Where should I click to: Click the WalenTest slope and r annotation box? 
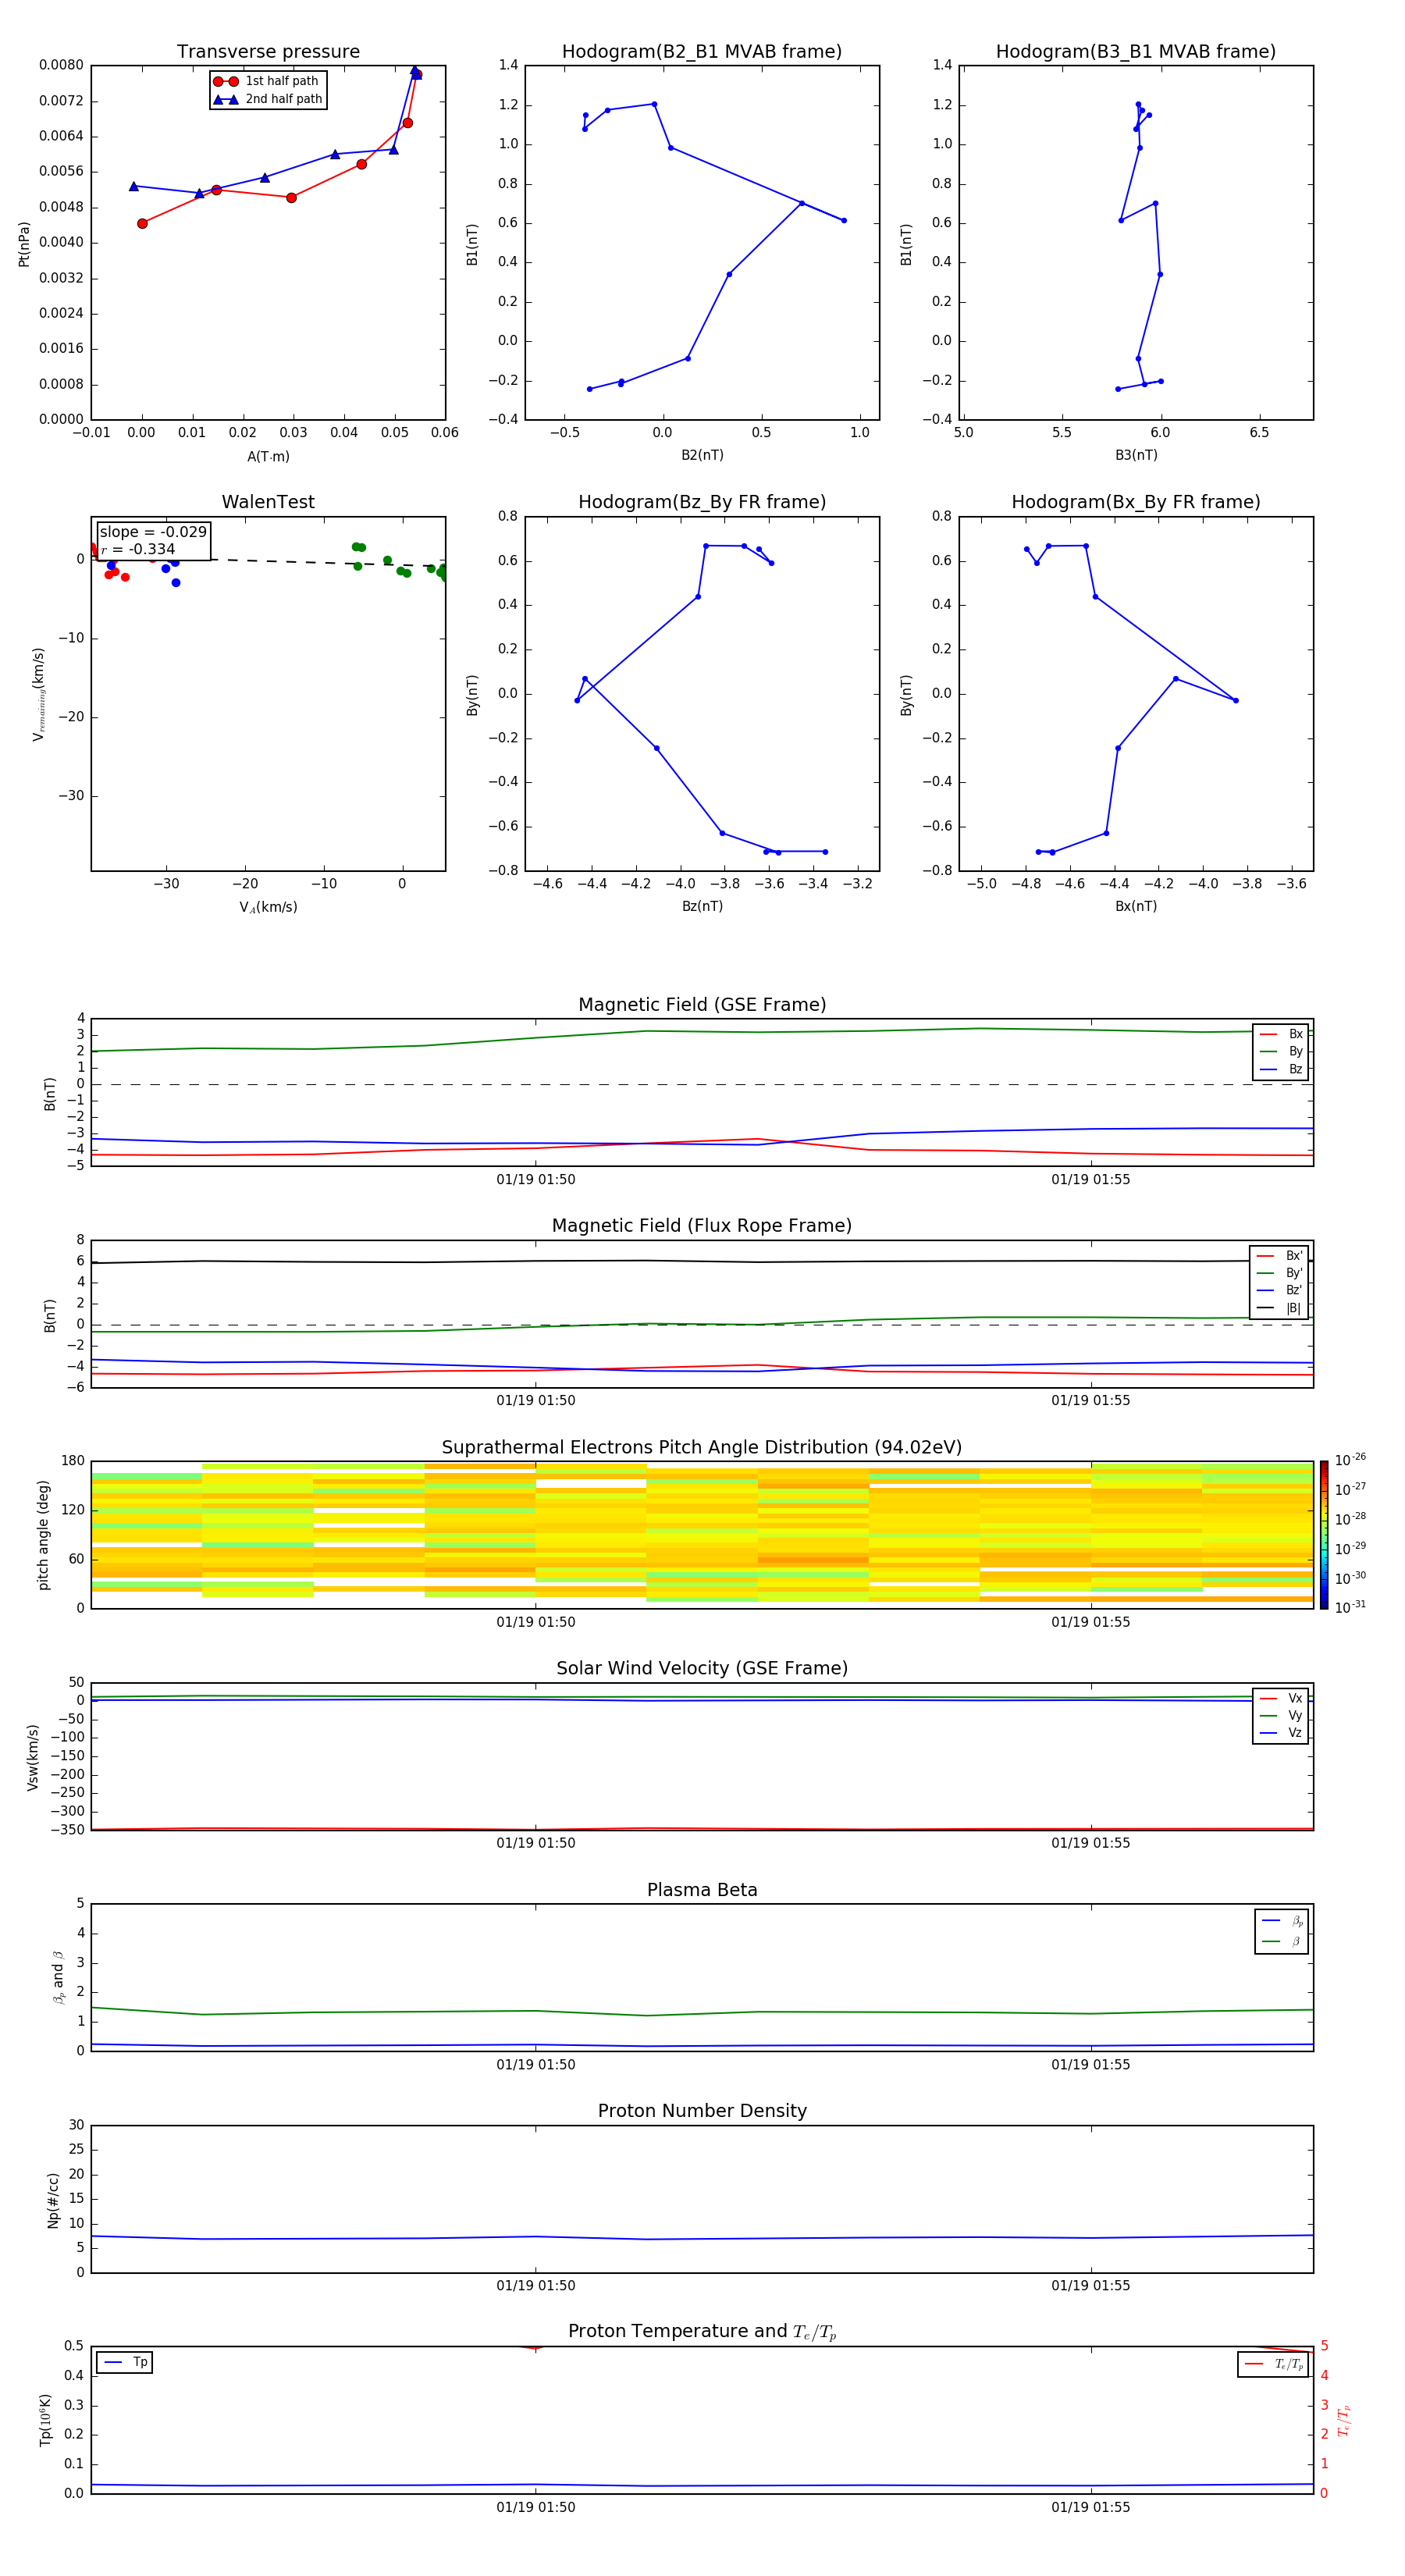pos(153,540)
